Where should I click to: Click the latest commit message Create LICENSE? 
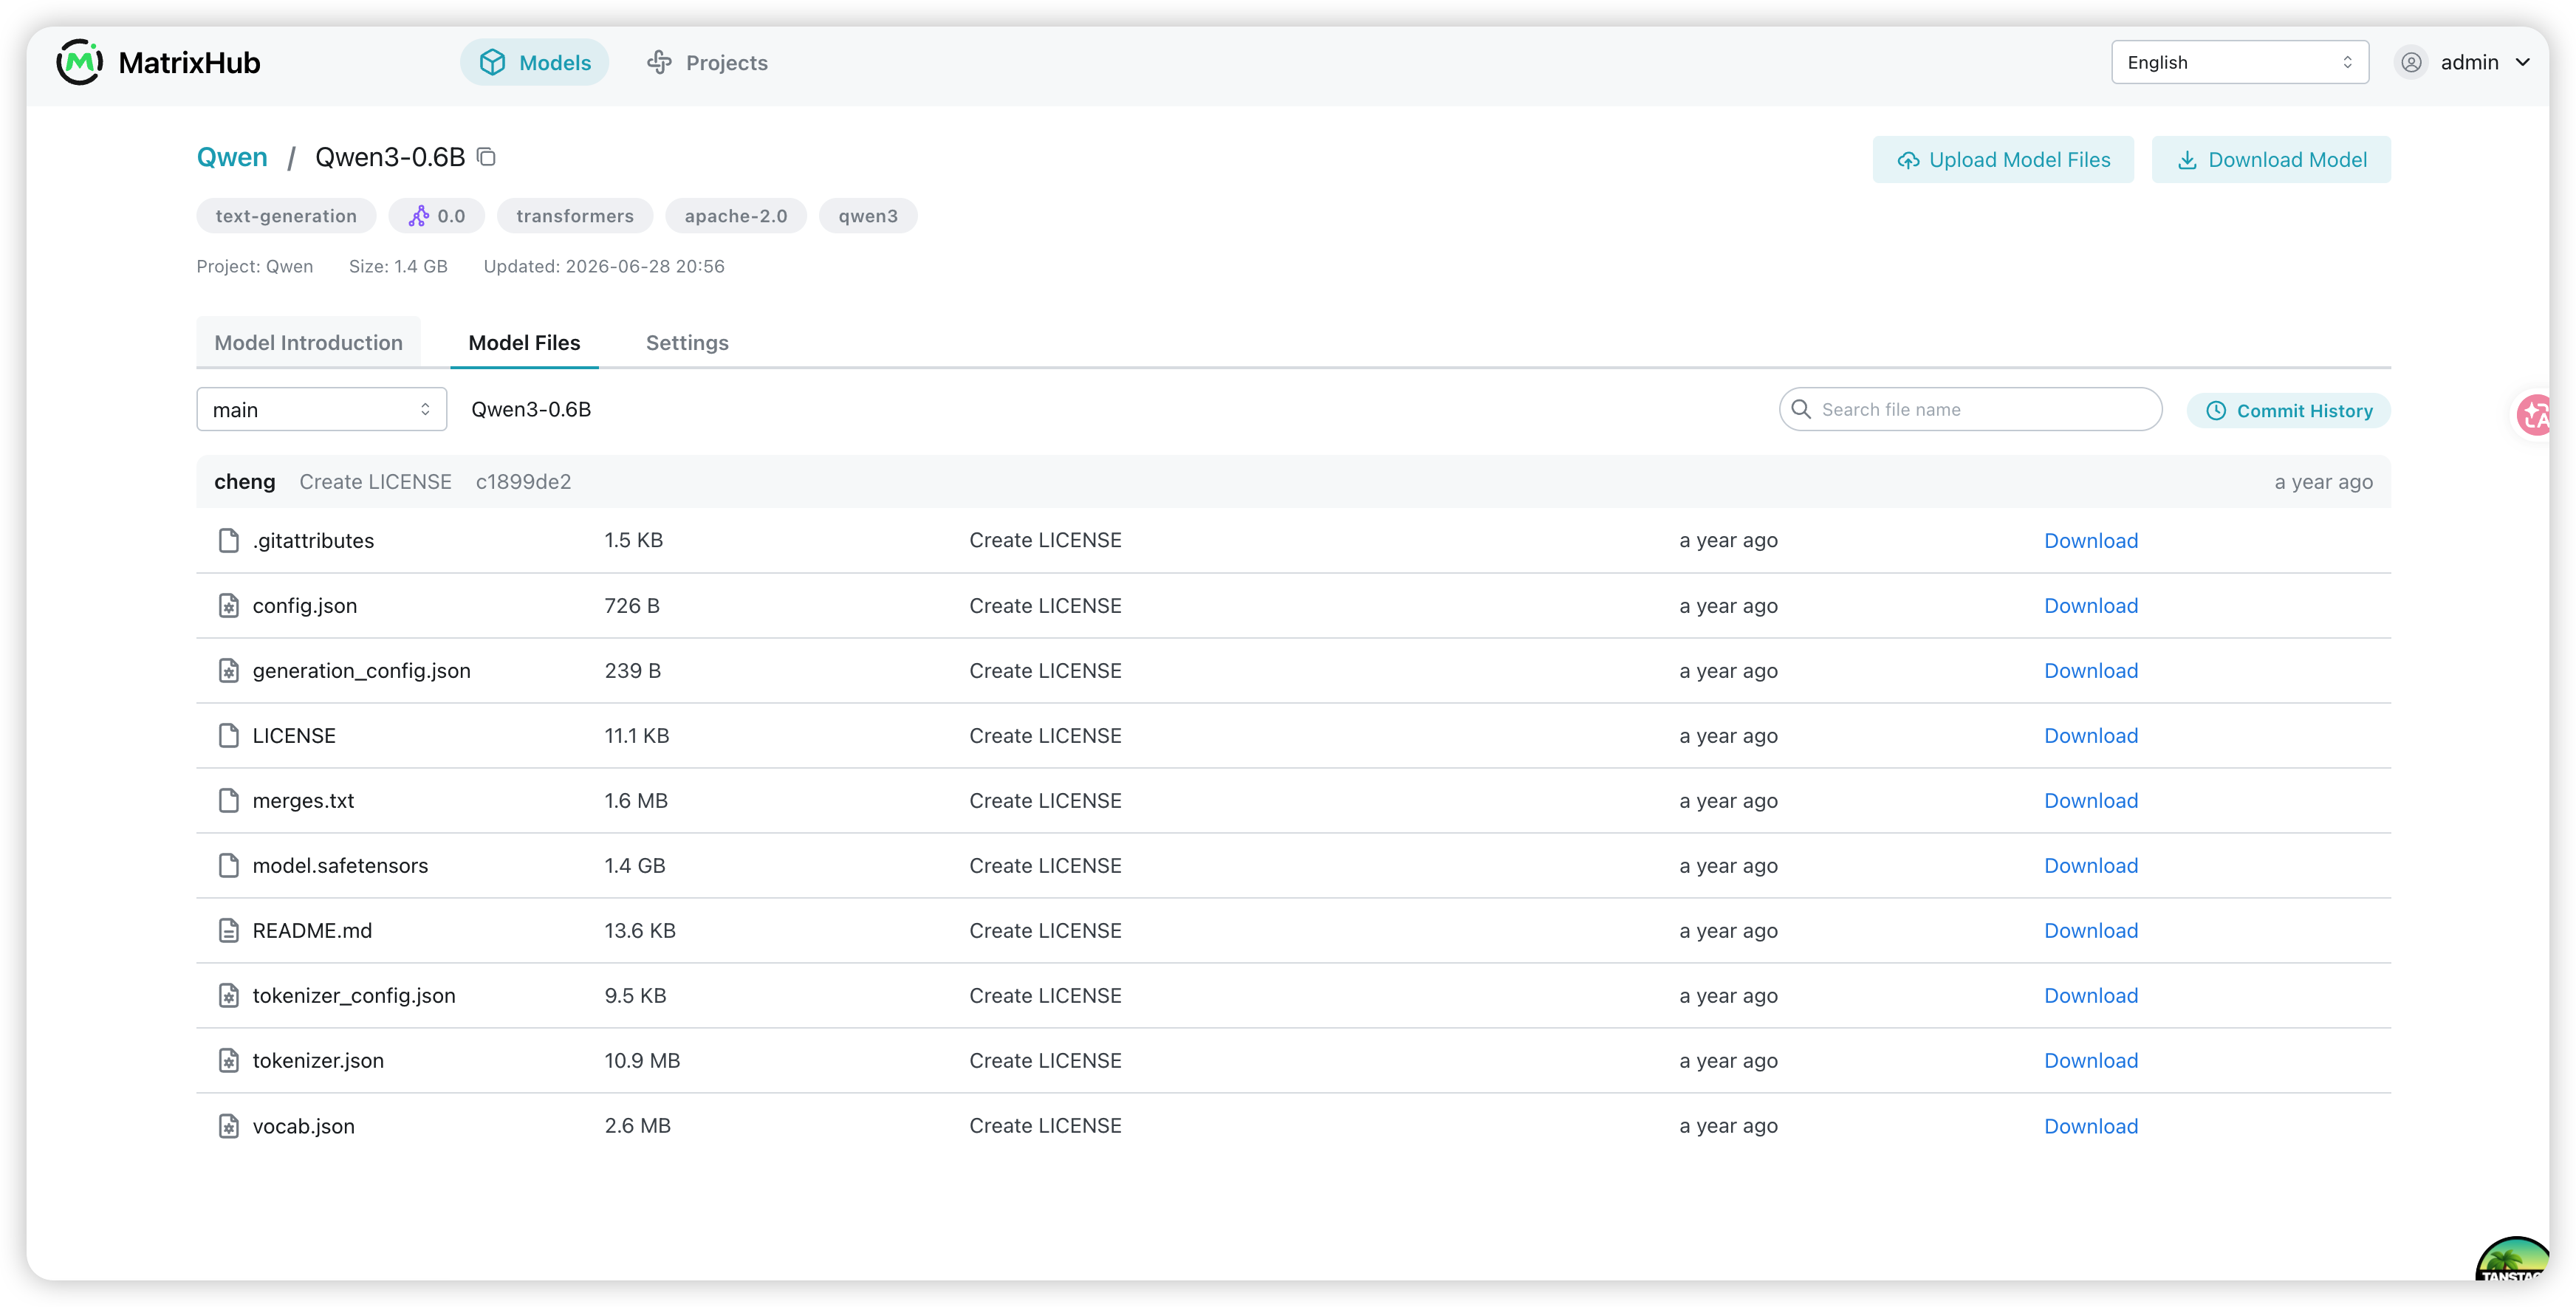pyautogui.click(x=375, y=481)
